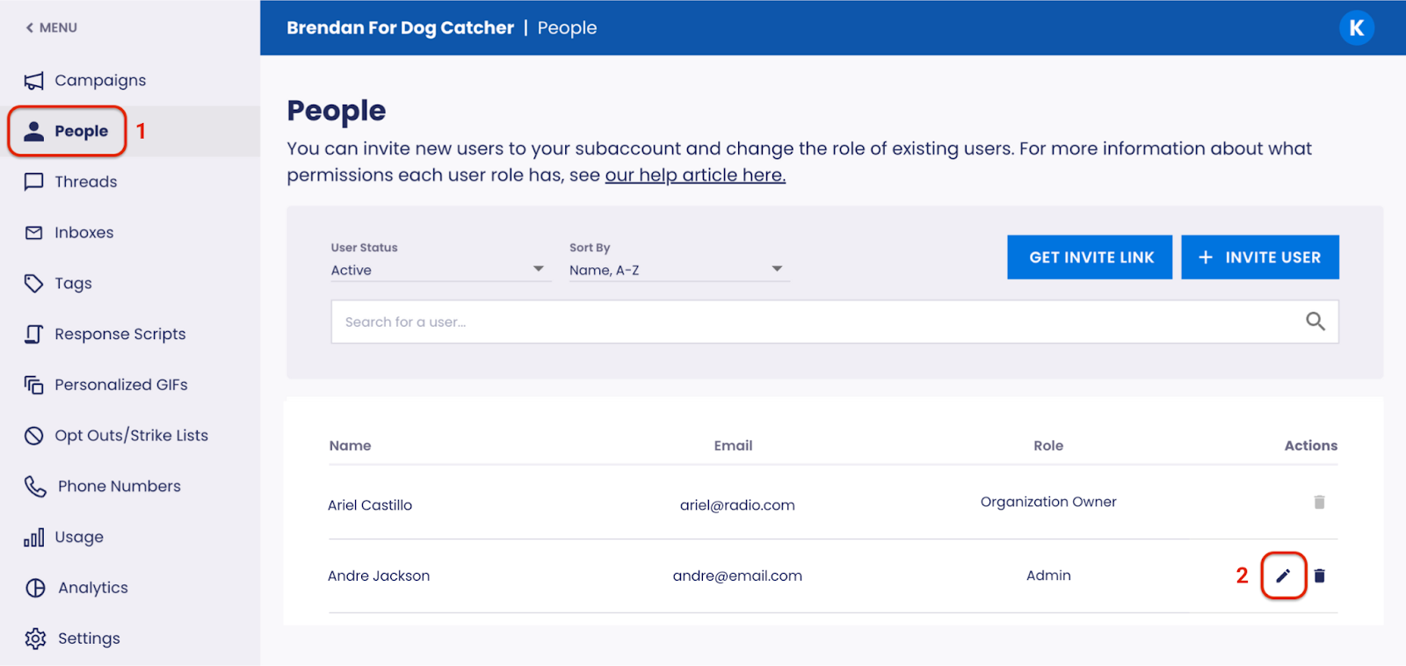Click the Personalized GIFs icon
The image size is (1406, 666).
pyautogui.click(x=33, y=385)
